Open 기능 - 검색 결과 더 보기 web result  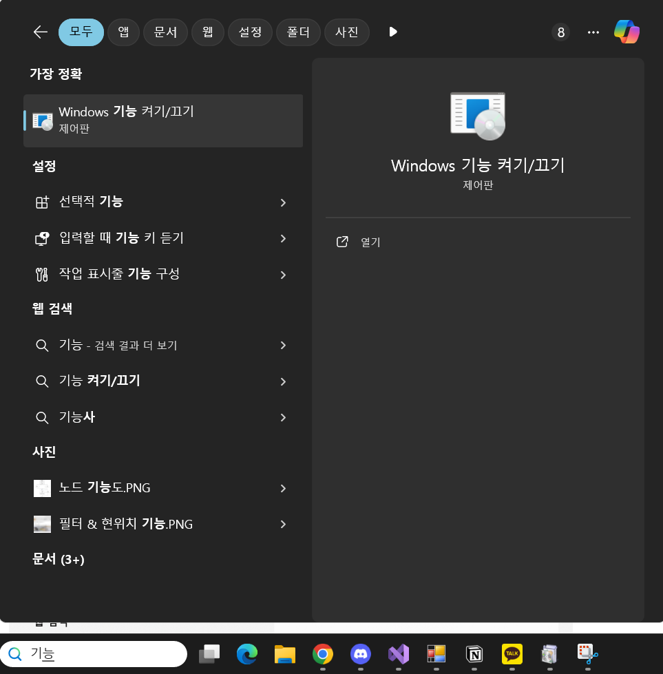[x=163, y=345]
